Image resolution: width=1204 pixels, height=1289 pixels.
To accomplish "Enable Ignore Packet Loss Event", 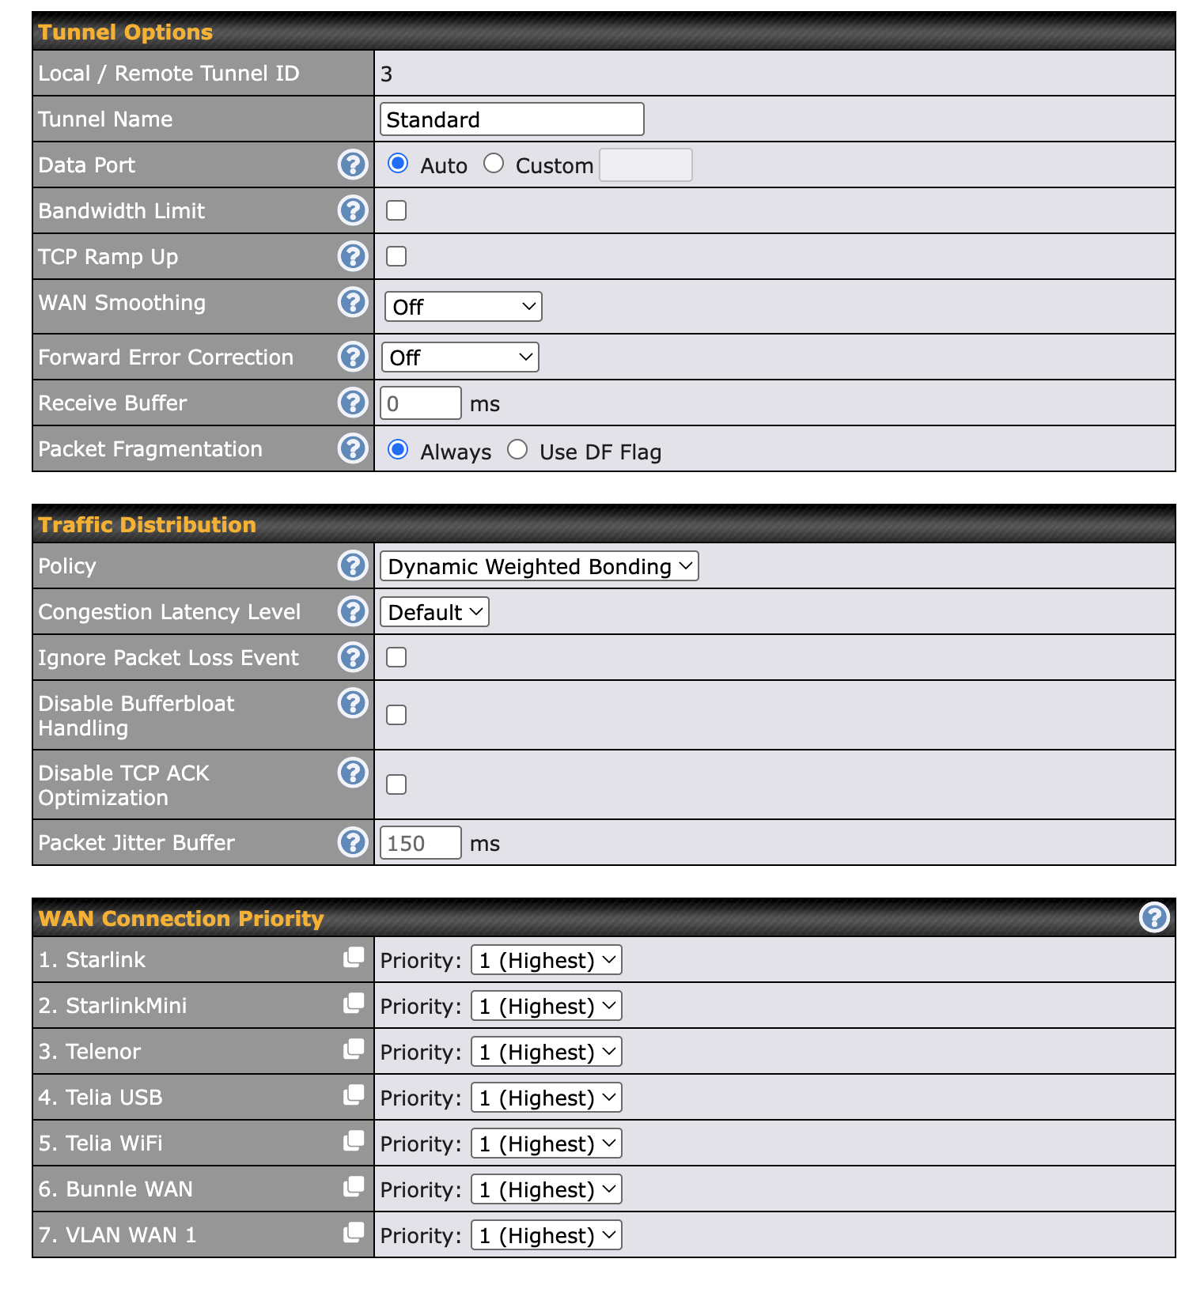I will click(x=396, y=657).
